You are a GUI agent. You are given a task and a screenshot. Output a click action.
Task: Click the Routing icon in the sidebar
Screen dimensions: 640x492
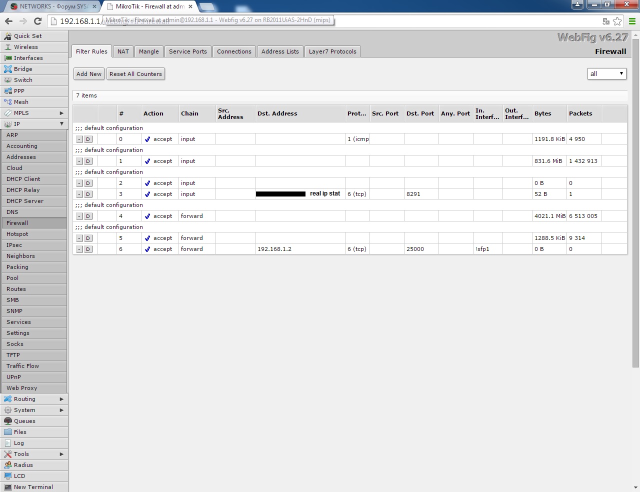click(8, 399)
